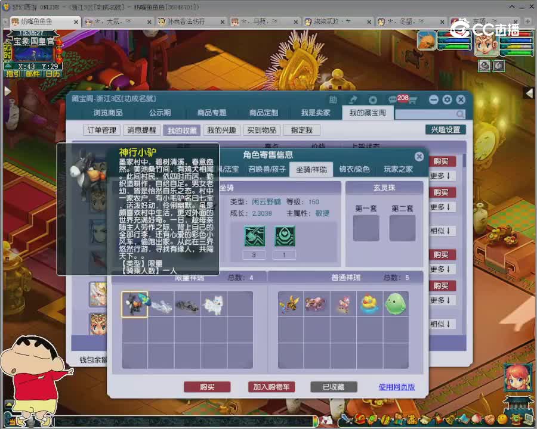The image size is (537, 429).
Task: Switch to the 浏览商品 tab
Action: [x=108, y=113]
